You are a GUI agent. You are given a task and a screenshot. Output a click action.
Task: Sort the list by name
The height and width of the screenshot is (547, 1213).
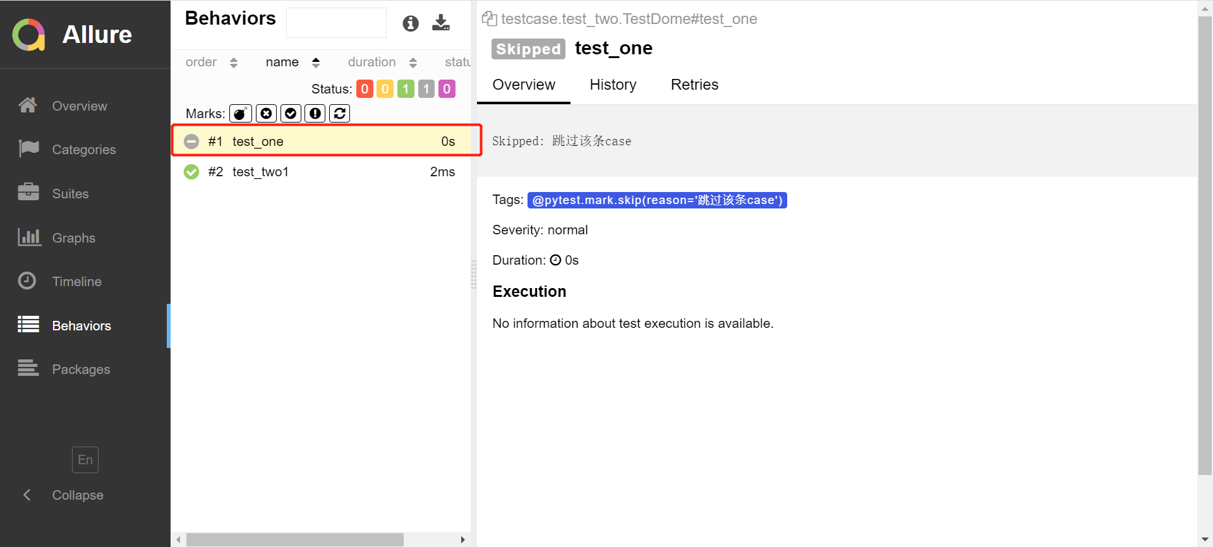point(293,62)
